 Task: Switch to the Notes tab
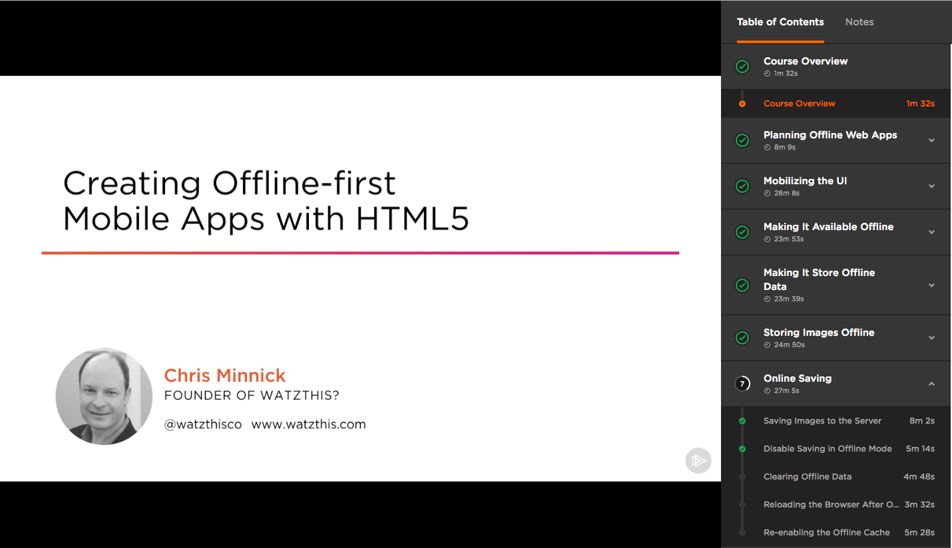click(859, 21)
